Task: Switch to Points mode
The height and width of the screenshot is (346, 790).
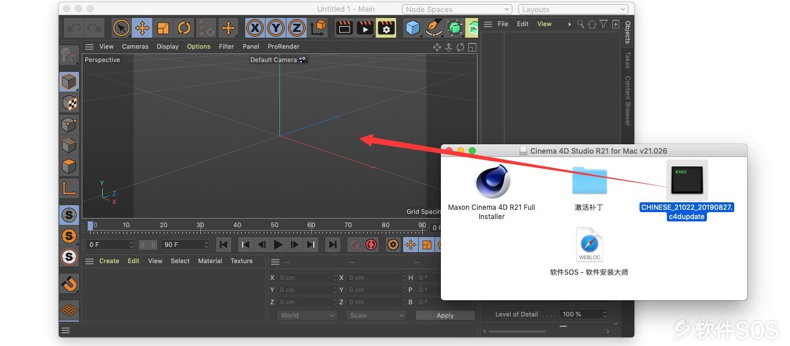Action: click(69, 124)
